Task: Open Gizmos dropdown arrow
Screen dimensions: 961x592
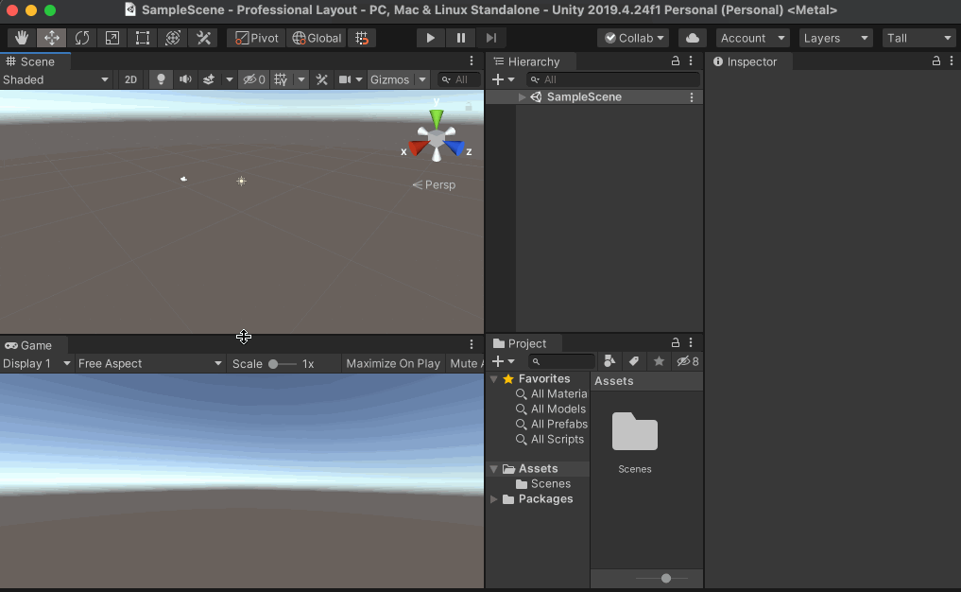Action: (422, 79)
